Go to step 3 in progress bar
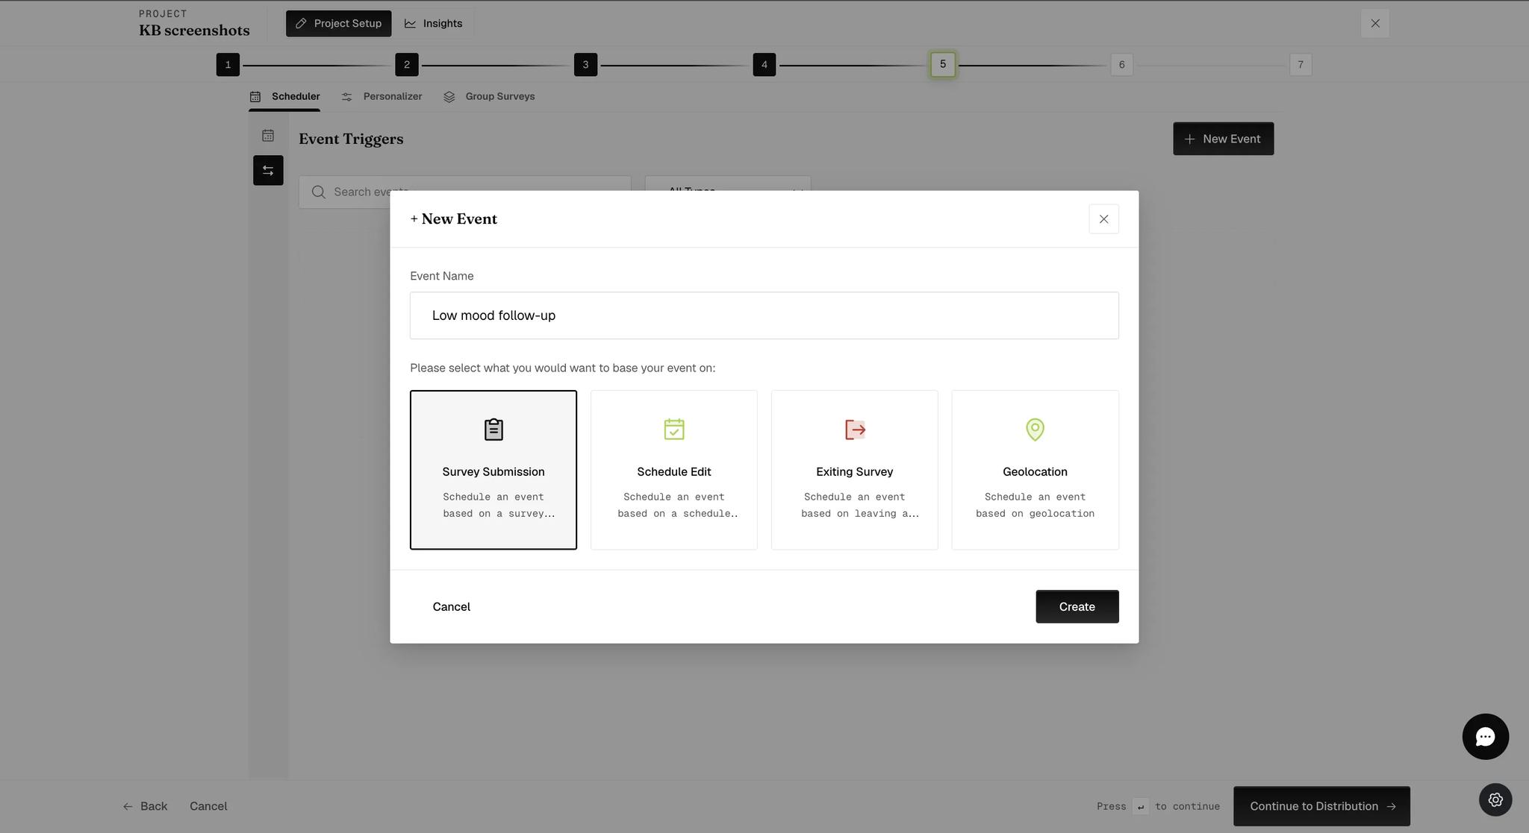The width and height of the screenshot is (1529, 833). tap(585, 64)
